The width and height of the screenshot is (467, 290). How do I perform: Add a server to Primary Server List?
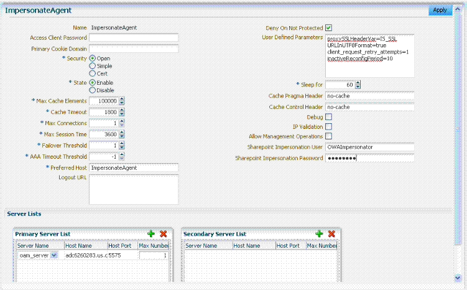pyautogui.click(x=151, y=233)
